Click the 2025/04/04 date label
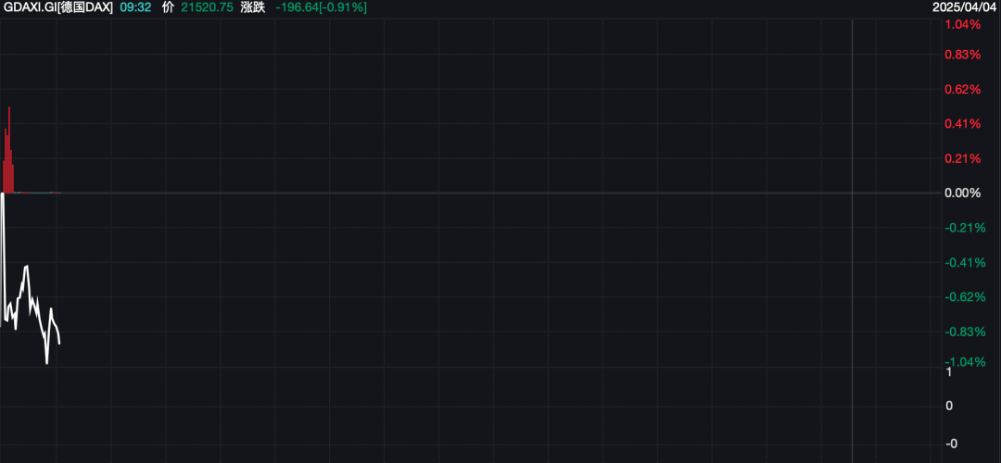The width and height of the screenshot is (1001, 463). 972,8
